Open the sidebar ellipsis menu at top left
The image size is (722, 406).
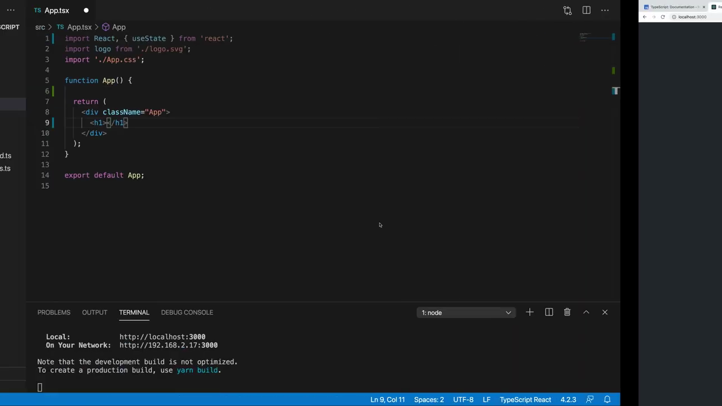11,10
